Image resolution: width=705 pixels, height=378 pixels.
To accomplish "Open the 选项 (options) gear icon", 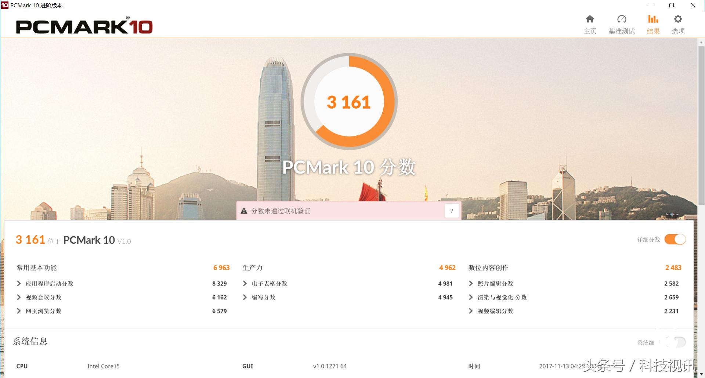I will (677, 18).
